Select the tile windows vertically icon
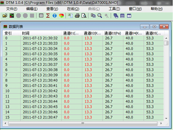The image size is (173, 130). tap(129, 16)
